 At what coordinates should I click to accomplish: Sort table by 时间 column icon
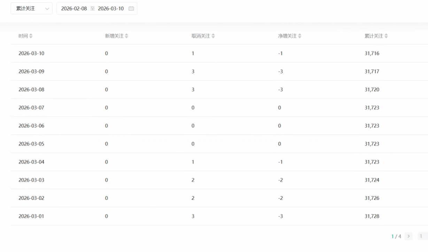(x=31, y=36)
